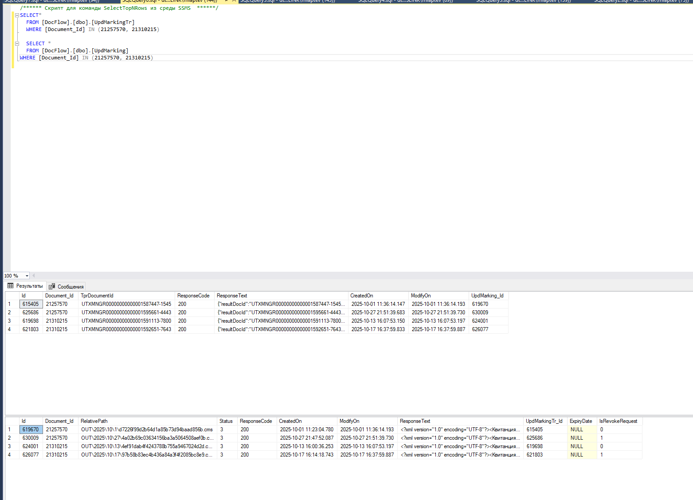Viewport: 693px width, 500px height.
Task: Select the bottom grid's CreatedOn column header
Action: (307, 421)
